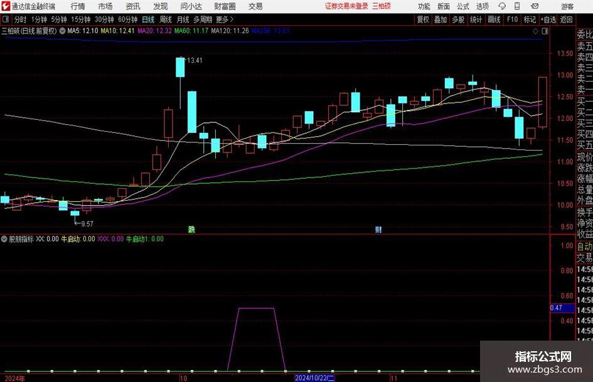
Task: Open the 资讯 menu
Action: tap(133, 6)
